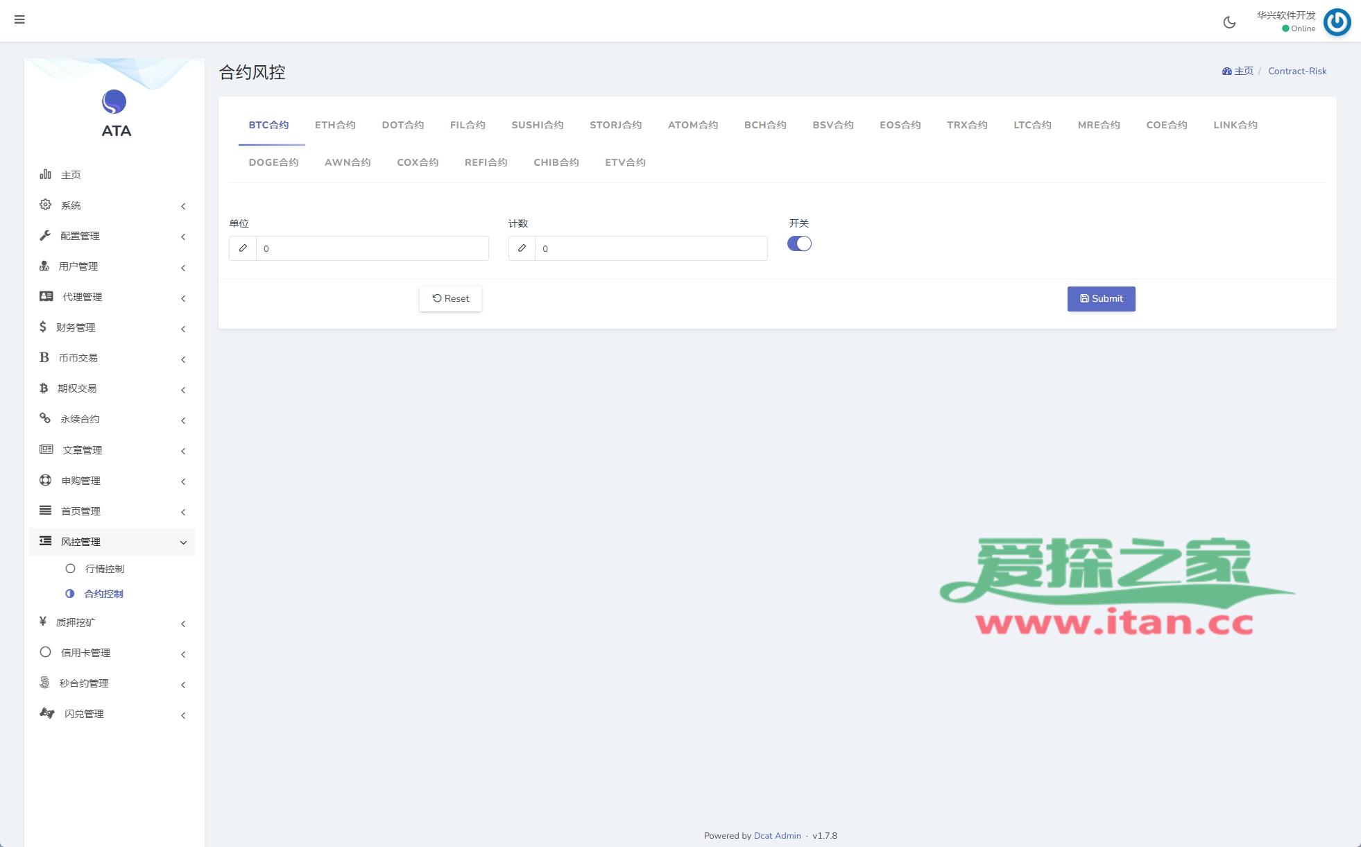This screenshot has height=847, width=1361.
Task: Click the Reset button
Action: 450,298
